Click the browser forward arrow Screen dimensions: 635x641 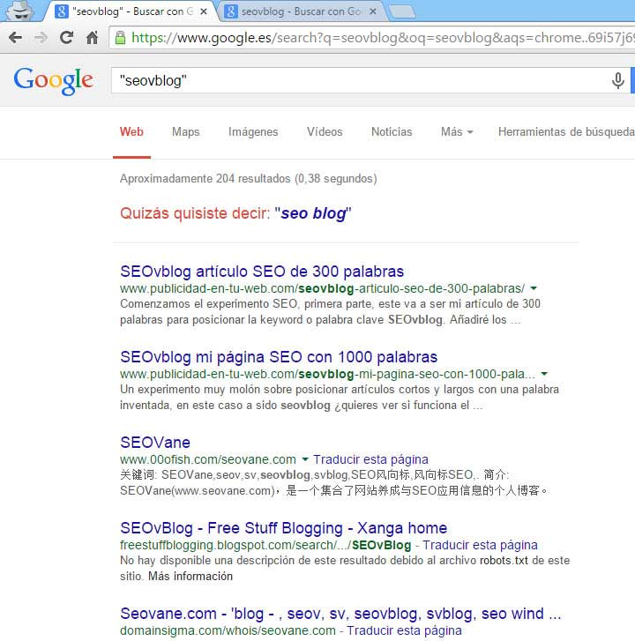pos(41,38)
